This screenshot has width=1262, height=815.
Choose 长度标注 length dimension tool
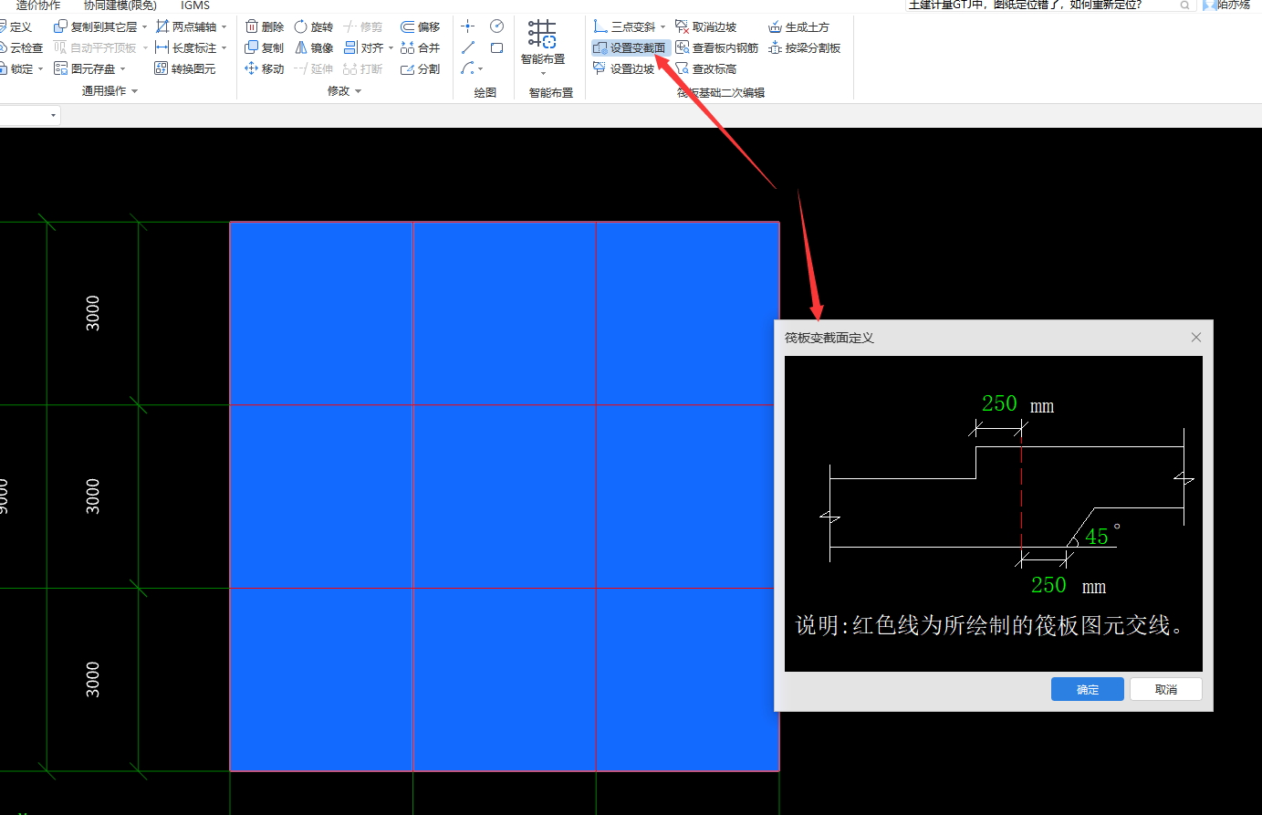(186, 47)
